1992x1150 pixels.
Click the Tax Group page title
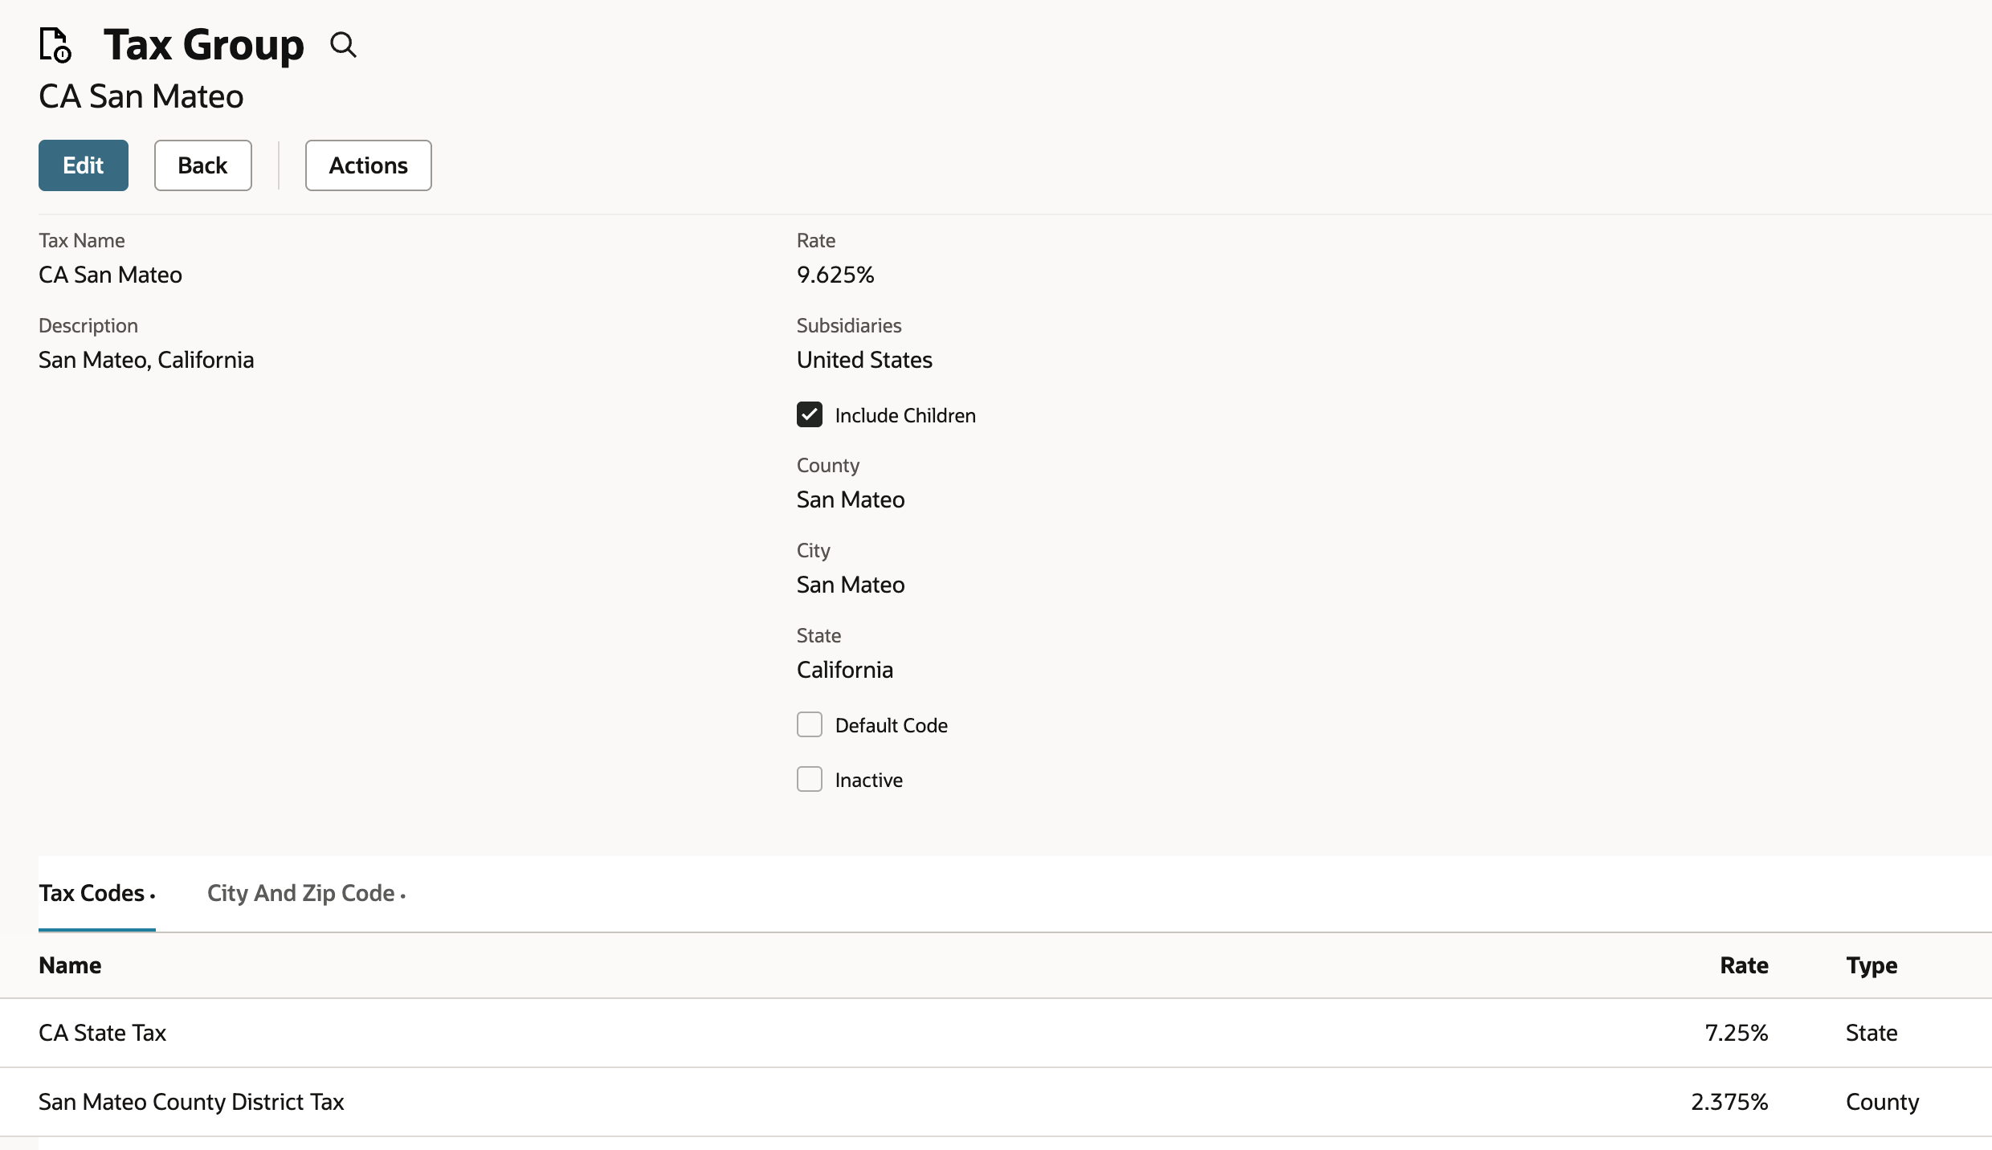(203, 44)
